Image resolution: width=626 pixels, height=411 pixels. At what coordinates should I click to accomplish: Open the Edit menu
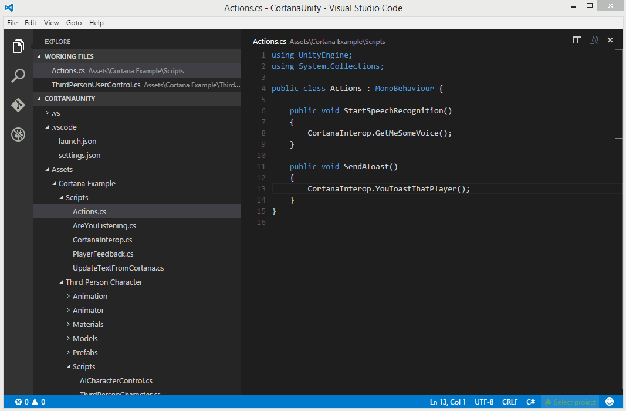(x=31, y=23)
